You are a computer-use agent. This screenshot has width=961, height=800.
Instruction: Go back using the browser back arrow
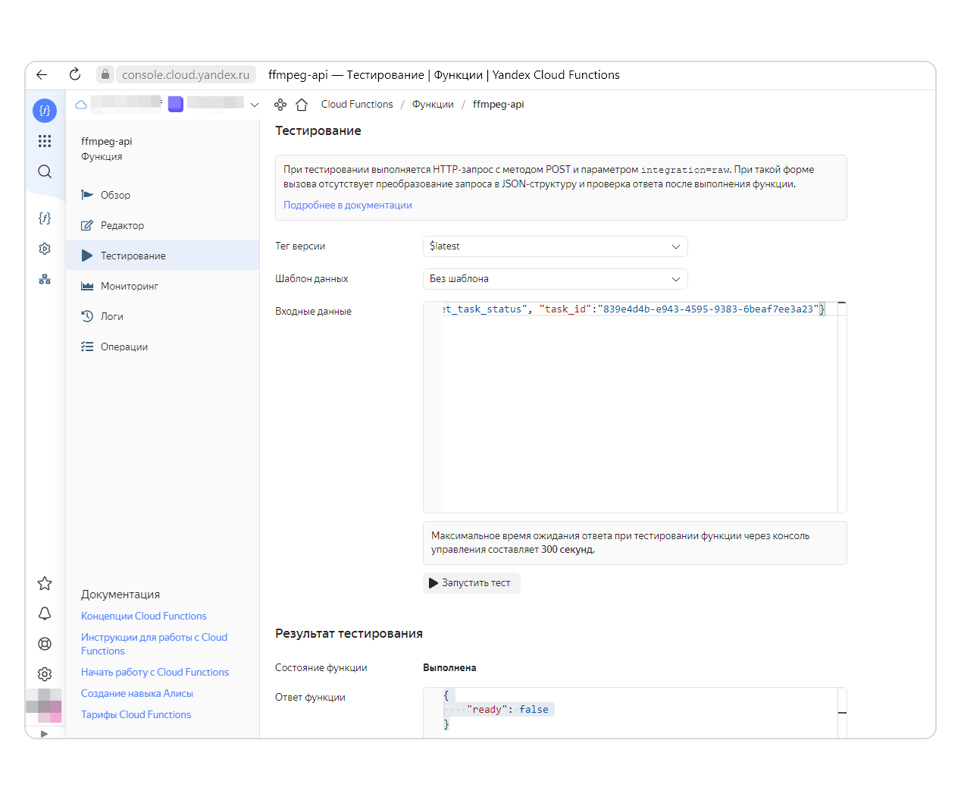[42, 74]
